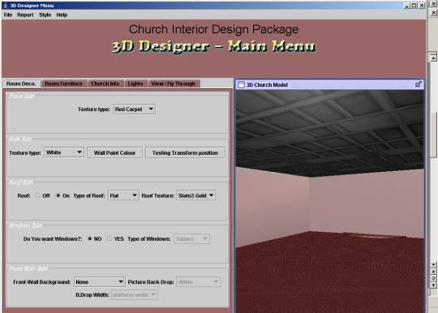Click the 3D Church Model frame icon
This screenshot has width=438, height=313.
click(241, 84)
